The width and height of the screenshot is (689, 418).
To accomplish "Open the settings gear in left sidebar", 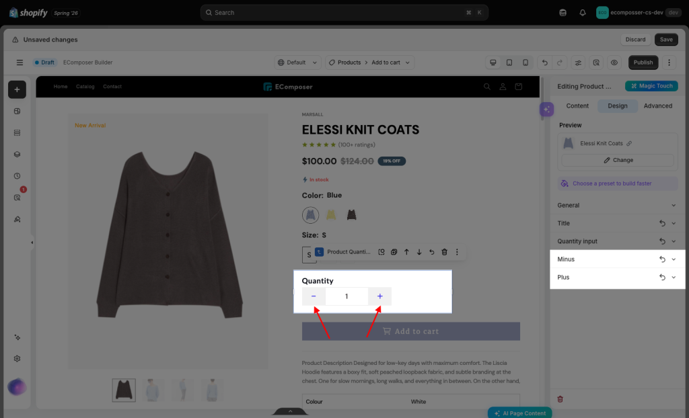I will (17, 359).
